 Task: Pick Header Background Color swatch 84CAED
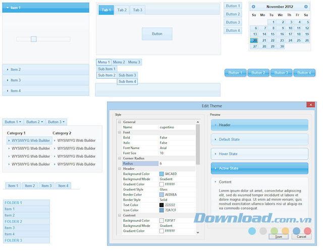tap(161, 174)
